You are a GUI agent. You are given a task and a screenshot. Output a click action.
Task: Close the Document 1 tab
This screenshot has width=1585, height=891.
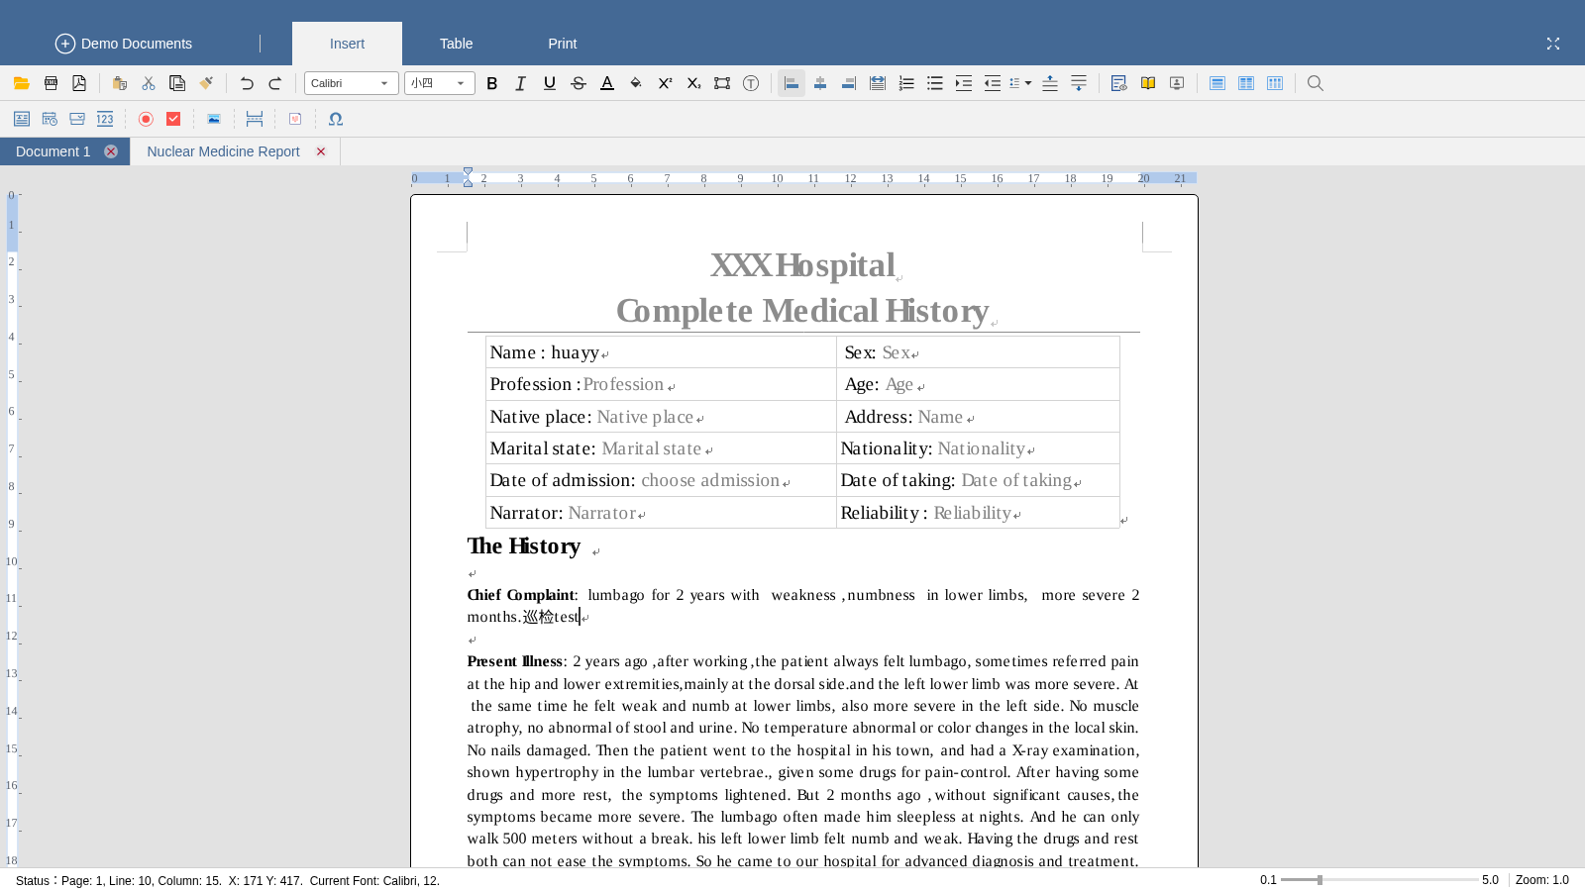(111, 151)
